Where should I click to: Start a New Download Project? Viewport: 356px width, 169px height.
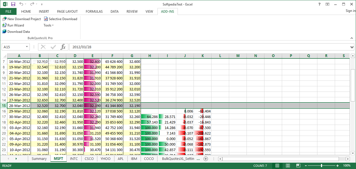22,19
